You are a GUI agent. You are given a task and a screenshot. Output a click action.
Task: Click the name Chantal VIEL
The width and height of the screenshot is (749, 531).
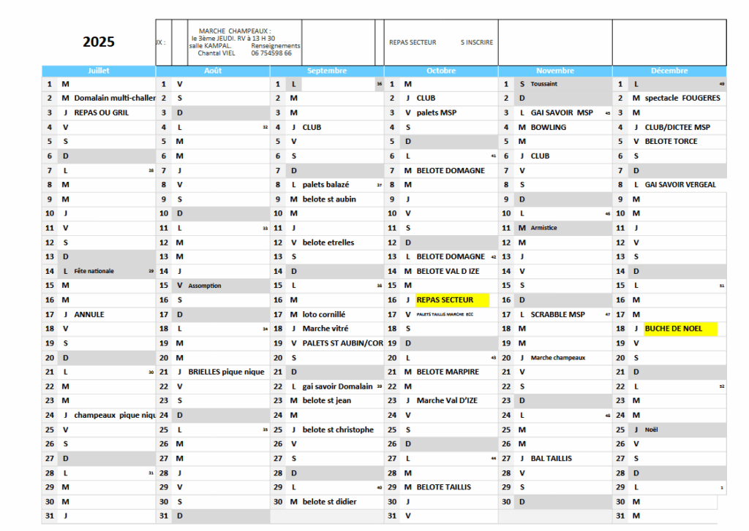pos(217,53)
